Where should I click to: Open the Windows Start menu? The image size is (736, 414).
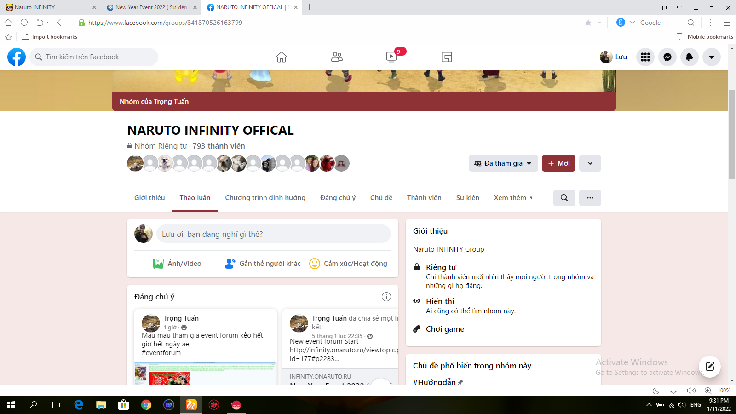(x=11, y=405)
